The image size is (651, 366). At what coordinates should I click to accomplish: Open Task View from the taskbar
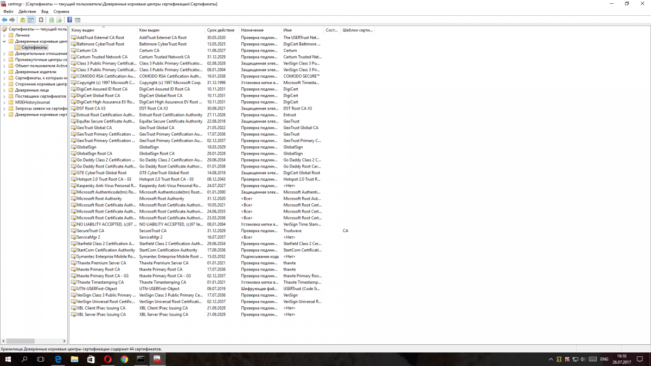point(41,359)
